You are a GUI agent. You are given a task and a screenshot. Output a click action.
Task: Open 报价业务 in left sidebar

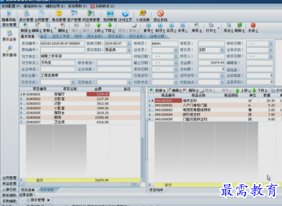click(x=10, y=36)
